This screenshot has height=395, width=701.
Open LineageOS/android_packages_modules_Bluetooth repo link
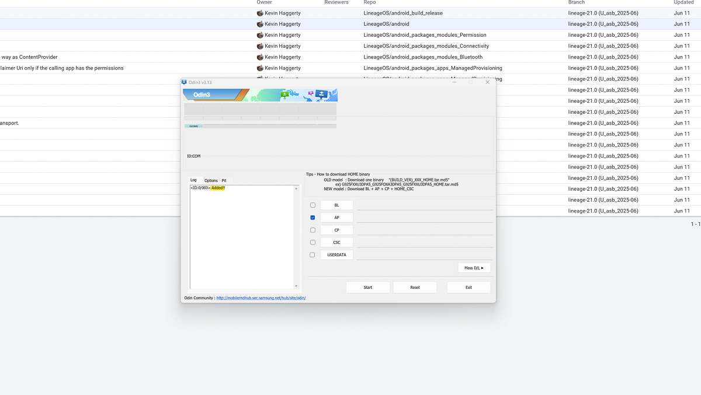click(423, 57)
